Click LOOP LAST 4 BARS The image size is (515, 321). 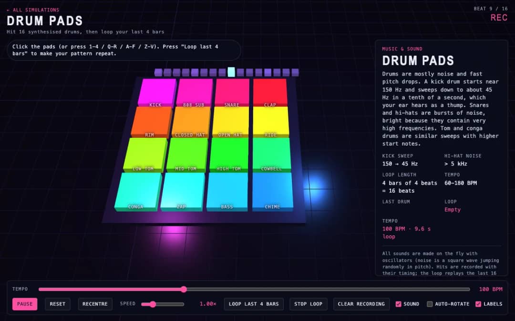(254, 304)
